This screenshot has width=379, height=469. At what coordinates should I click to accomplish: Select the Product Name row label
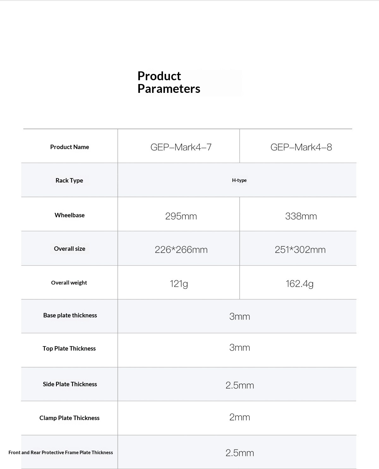tap(69, 147)
